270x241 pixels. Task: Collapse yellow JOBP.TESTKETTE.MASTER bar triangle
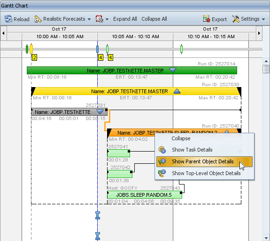[177, 91]
